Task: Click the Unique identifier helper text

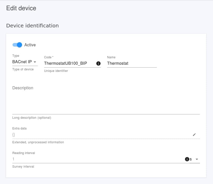Action: tap(56, 71)
